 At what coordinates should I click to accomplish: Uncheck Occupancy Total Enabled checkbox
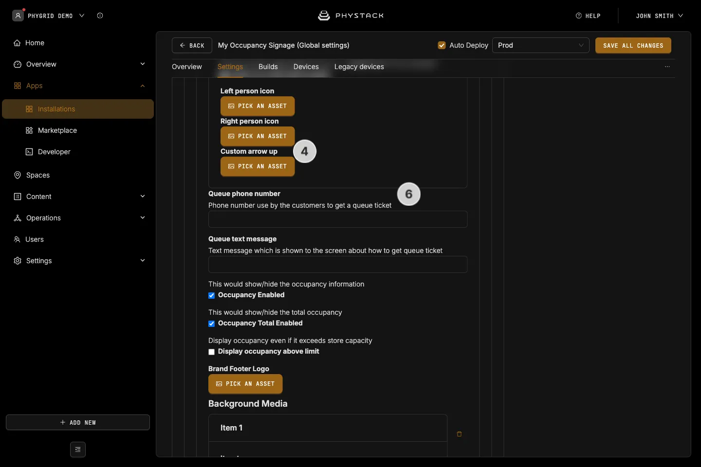(x=211, y=323)
